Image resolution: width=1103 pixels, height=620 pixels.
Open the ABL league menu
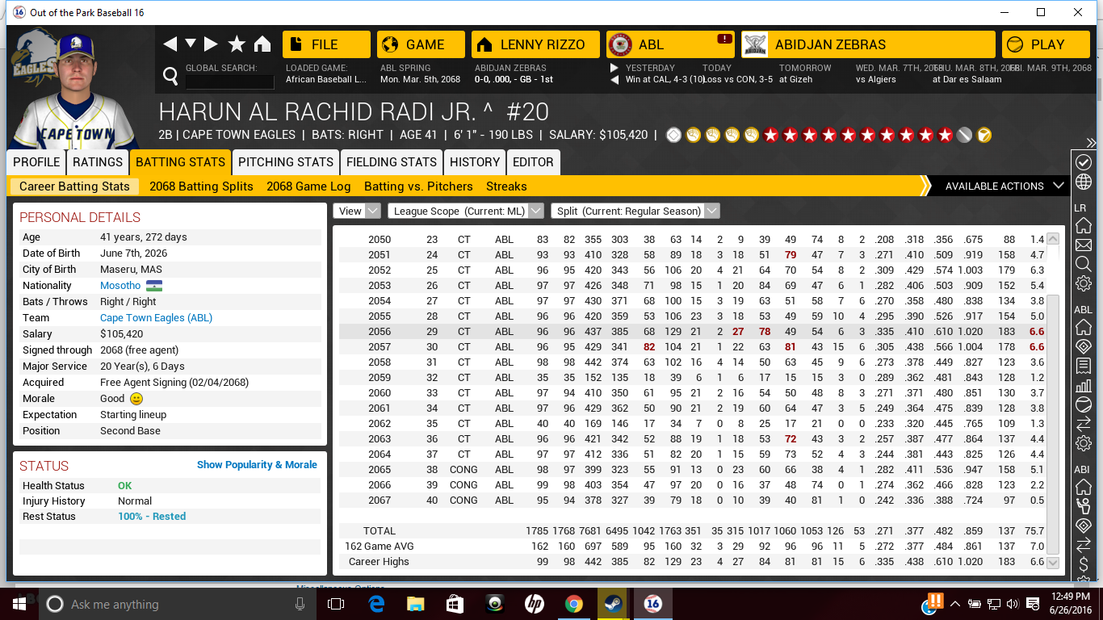670,44
